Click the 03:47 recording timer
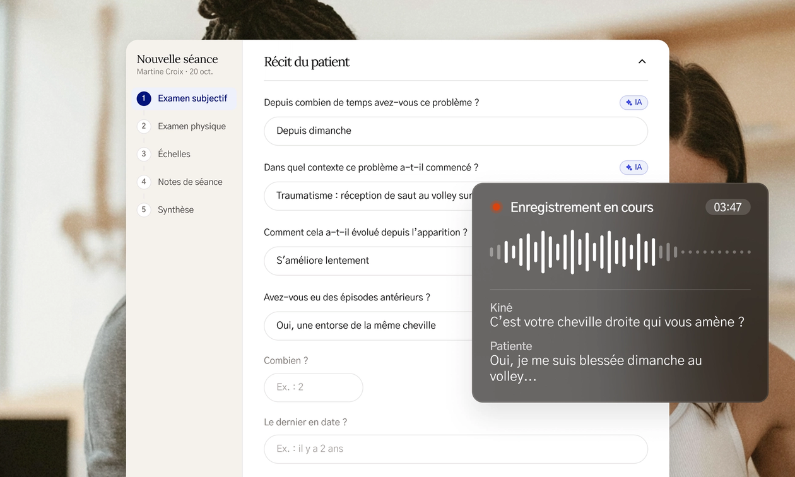The height and width of the screenshot is (477, 795). pos(727,207)
